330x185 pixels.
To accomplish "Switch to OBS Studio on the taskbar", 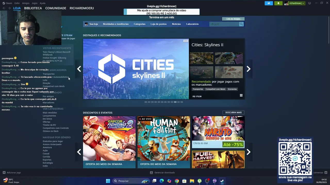I will (207, 181).
